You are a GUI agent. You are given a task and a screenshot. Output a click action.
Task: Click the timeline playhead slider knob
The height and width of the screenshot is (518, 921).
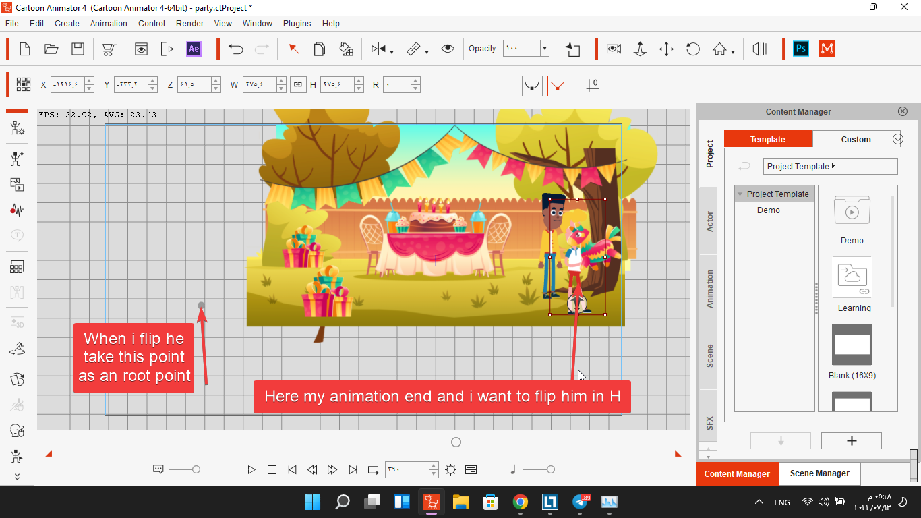456,442
